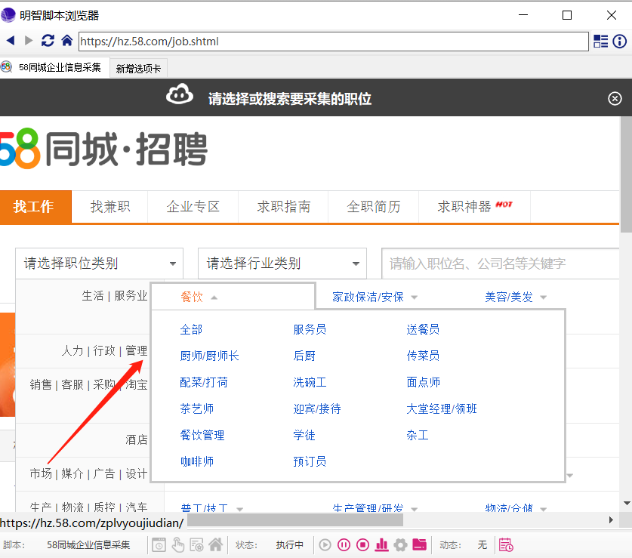
Task: Choose the 厨师/厨师长 job link
Action: pyautogui.click(x=209, y=356)
